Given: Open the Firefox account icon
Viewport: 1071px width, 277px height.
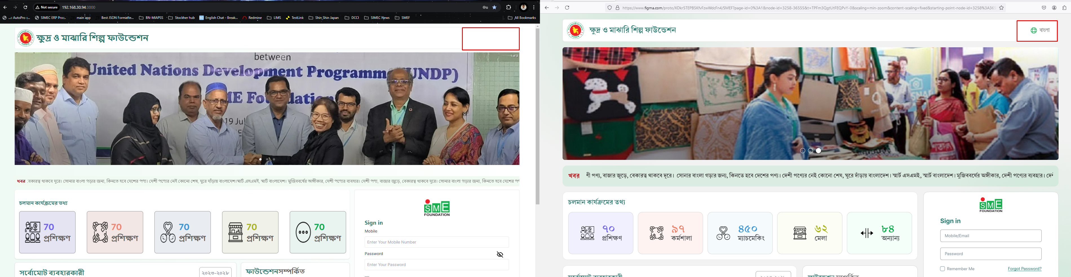Looking at the screenshot, I should click(1054, 8).
